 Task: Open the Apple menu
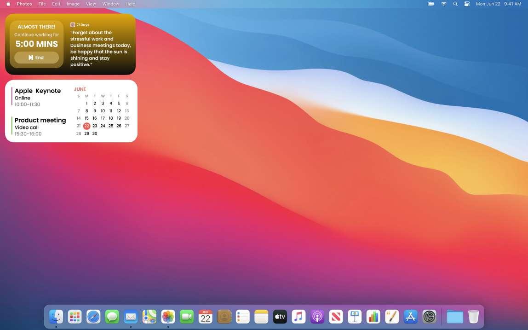8,4
